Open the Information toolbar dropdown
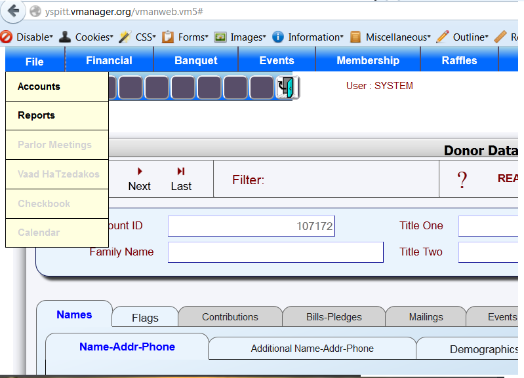Screen dimensions: 524x378 (308, 37)
